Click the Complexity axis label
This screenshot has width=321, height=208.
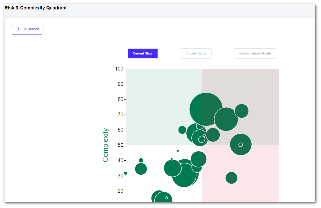(x=105, y=145)
